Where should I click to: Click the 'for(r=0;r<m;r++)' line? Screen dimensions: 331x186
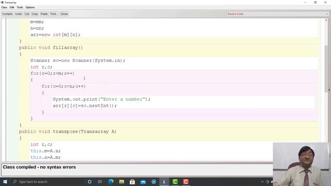click(52, 73)
